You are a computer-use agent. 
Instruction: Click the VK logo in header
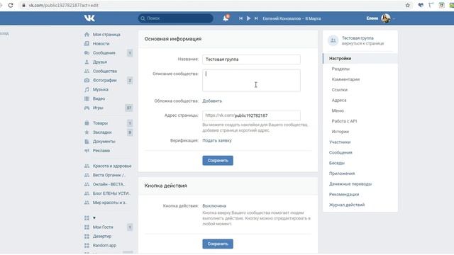point(89,18)
